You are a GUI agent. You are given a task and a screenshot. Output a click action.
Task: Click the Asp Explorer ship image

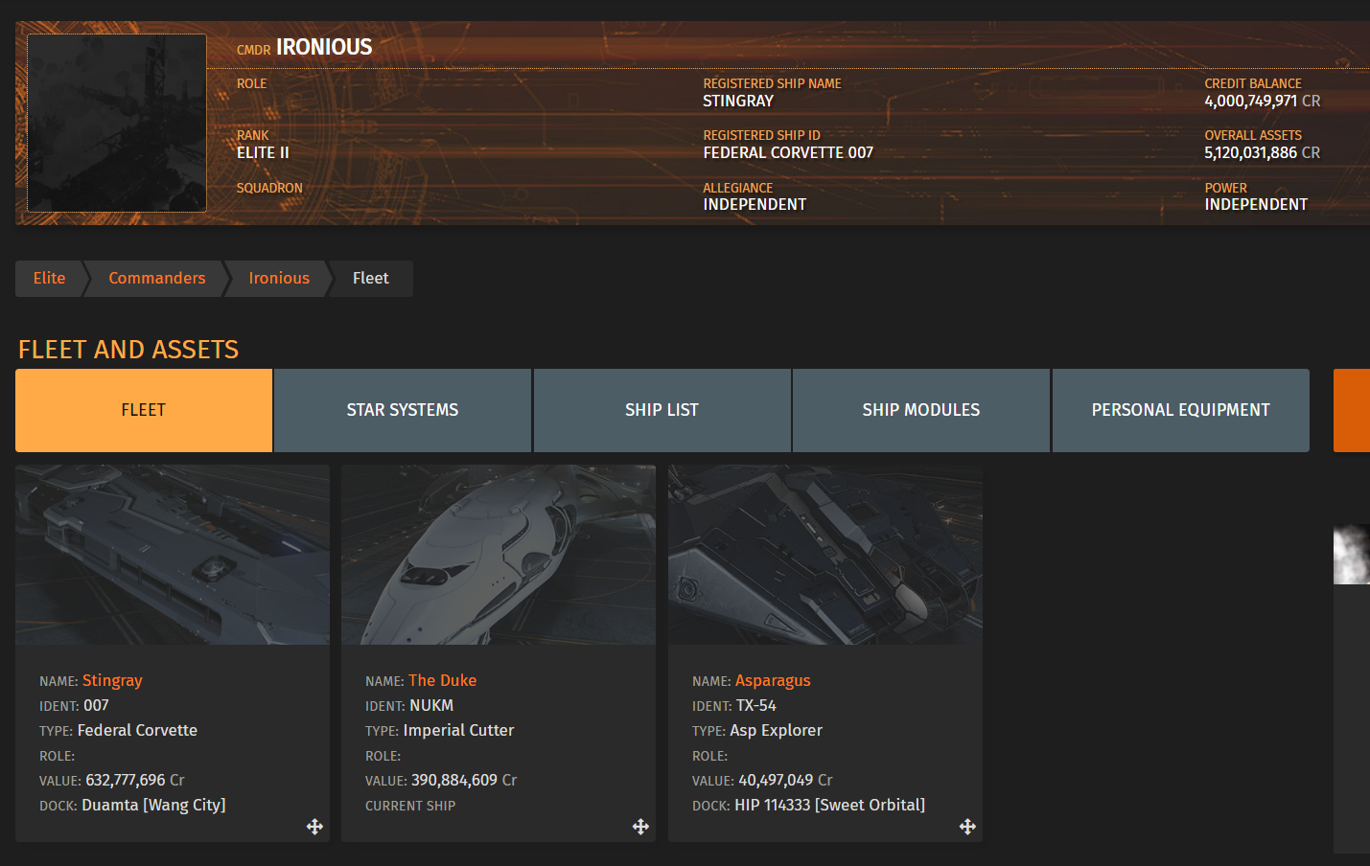pyautogui.click(x=825, y=555)
